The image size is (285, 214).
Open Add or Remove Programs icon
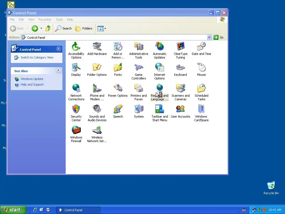(118, 50)
